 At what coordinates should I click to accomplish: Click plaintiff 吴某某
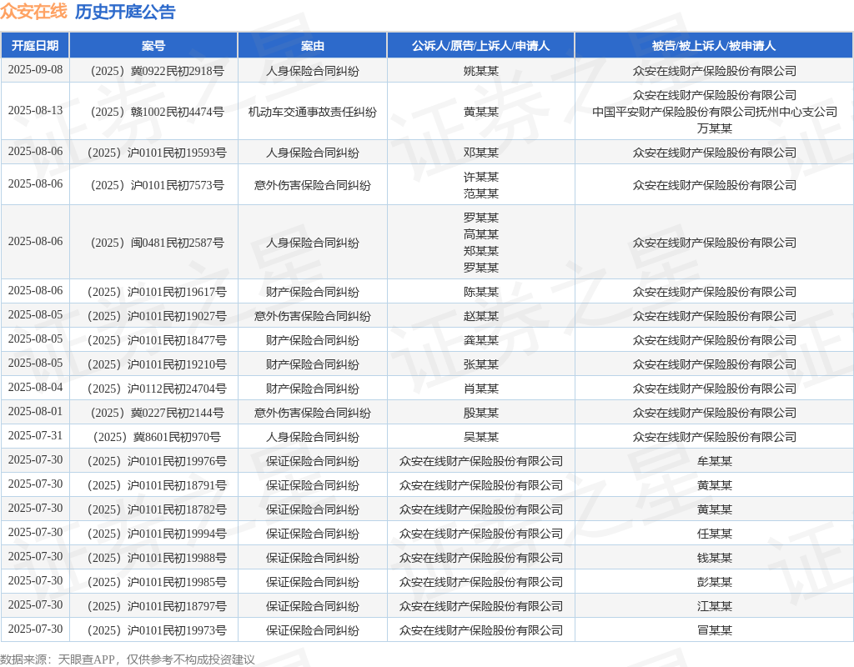click(x=481, y=437)
